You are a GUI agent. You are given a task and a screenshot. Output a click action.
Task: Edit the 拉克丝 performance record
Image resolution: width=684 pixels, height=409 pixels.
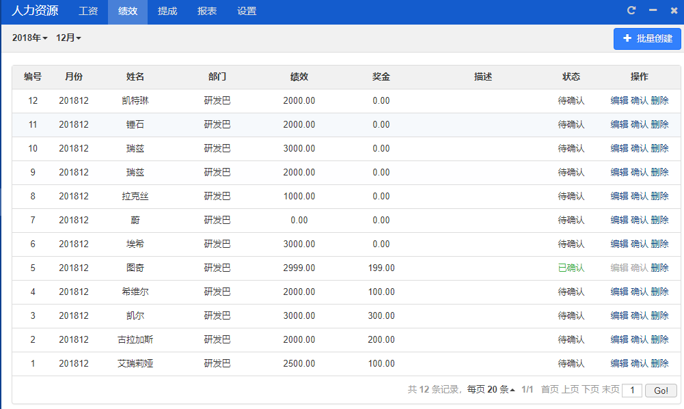pyautogui.click(x=619, y=197)
